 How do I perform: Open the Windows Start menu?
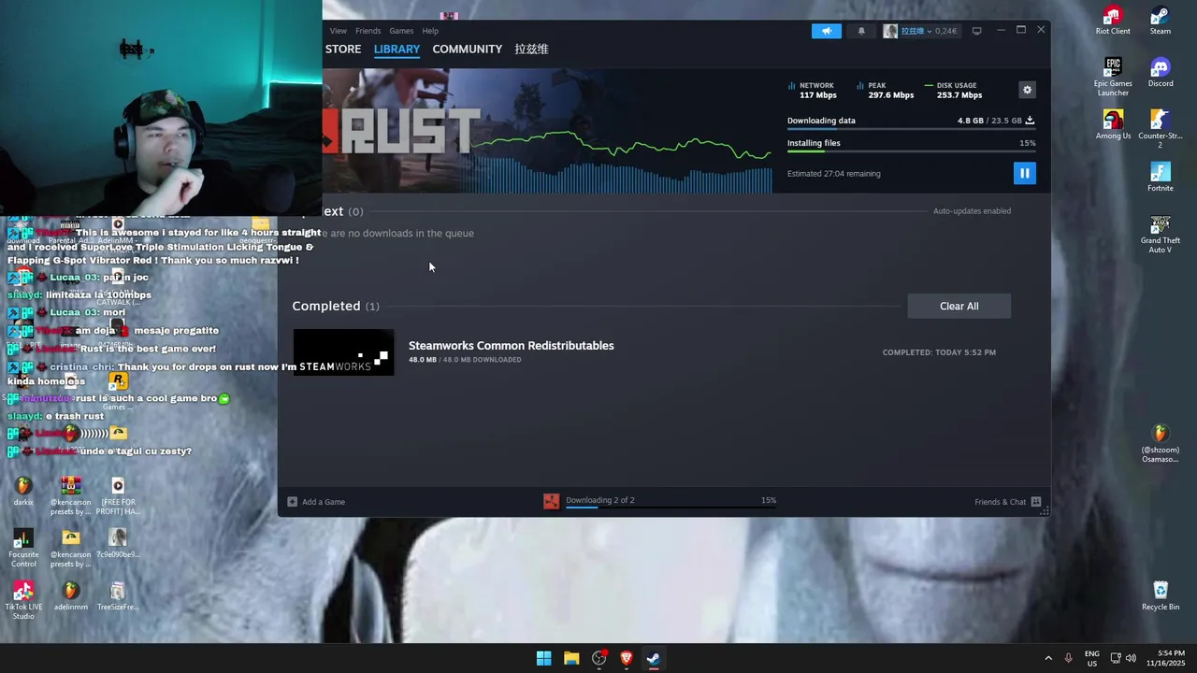[543, 658]
